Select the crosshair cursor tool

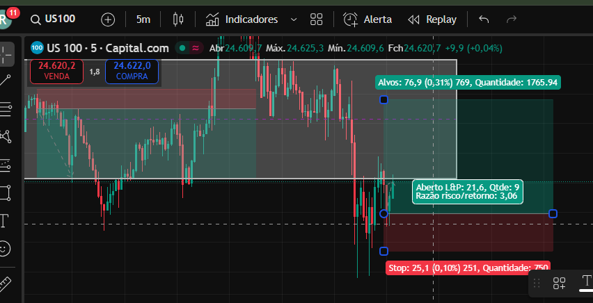click(6, 54)
